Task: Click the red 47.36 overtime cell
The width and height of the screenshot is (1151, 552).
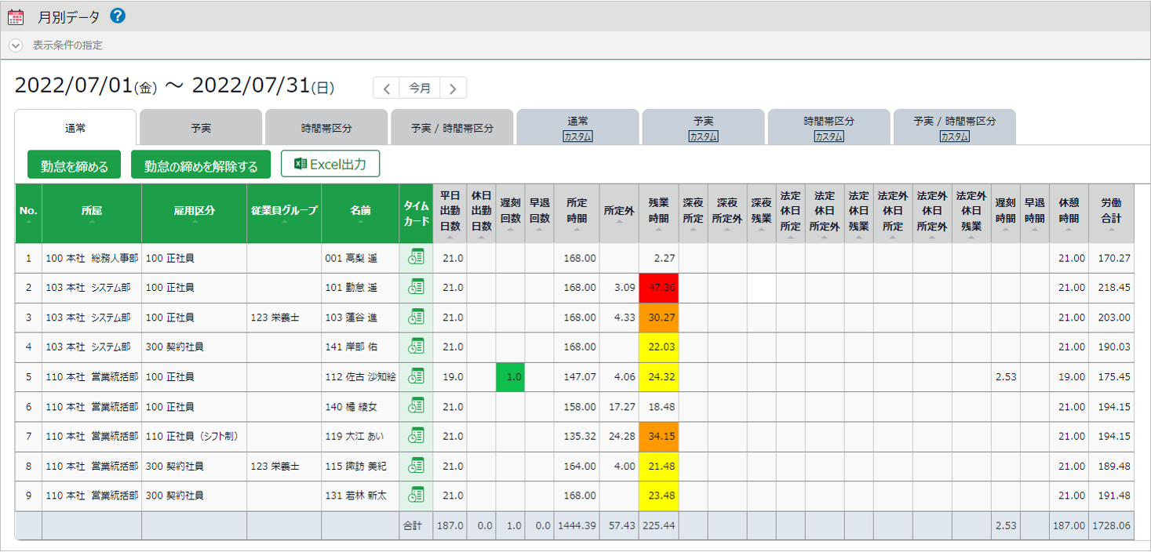Action: (658, 288)
